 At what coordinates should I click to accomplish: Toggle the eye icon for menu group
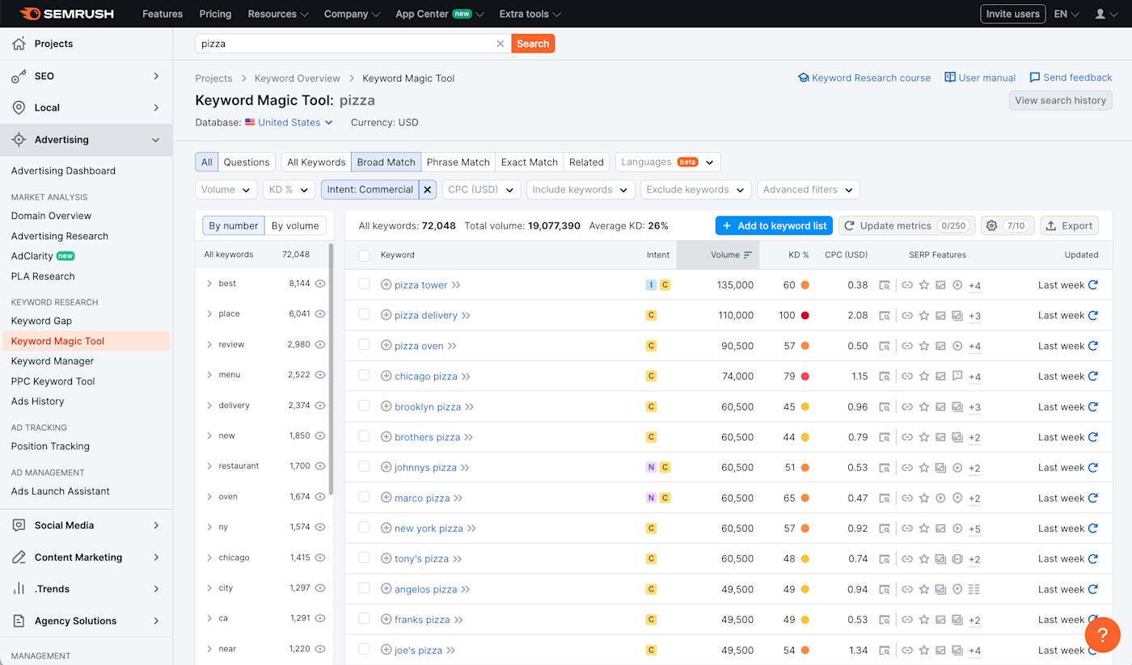320,375
